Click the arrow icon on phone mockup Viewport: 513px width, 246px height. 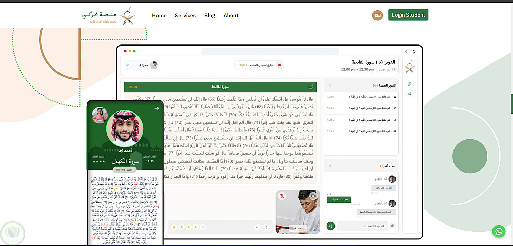tap(156, 108)
